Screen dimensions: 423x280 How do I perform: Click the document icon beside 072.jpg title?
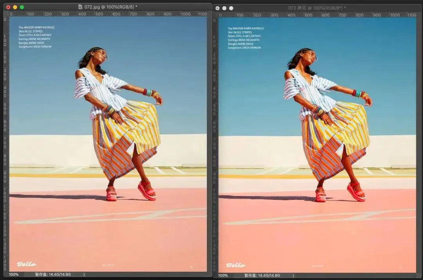pyautogui.click(x=80, y=7)
